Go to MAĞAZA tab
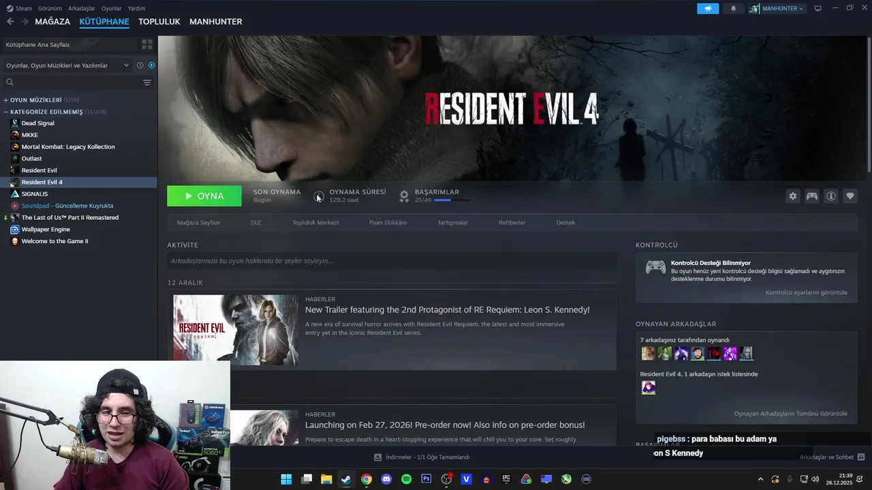The image size is (872, 490). click(x=52, y=22)
